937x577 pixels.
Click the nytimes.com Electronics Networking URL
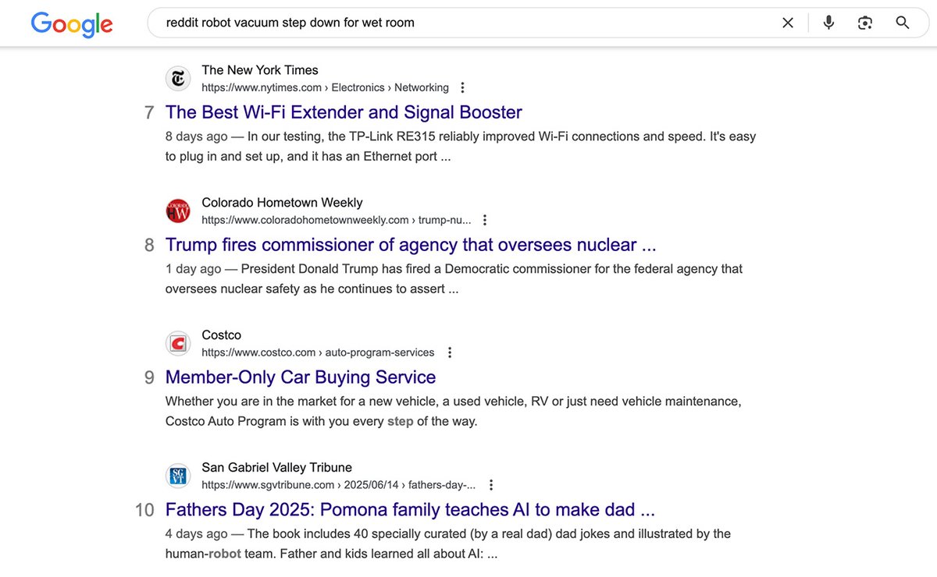point(325,87)
